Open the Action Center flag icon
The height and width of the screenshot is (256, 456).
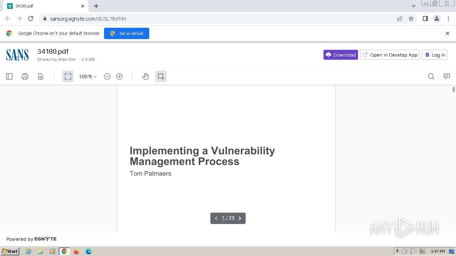414,251
